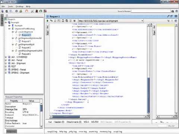
Task: Open the Desktop menu
Action: [x=19, y=6]
